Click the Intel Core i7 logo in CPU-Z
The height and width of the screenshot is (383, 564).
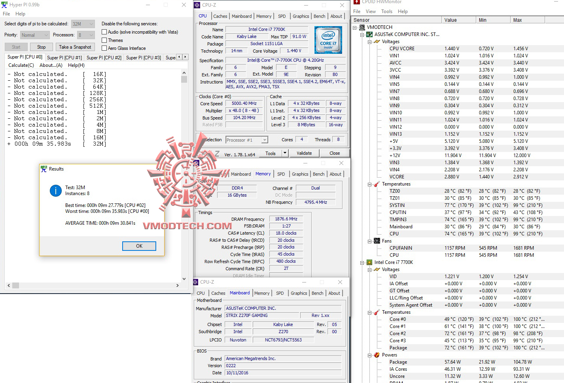click(328, 40)
